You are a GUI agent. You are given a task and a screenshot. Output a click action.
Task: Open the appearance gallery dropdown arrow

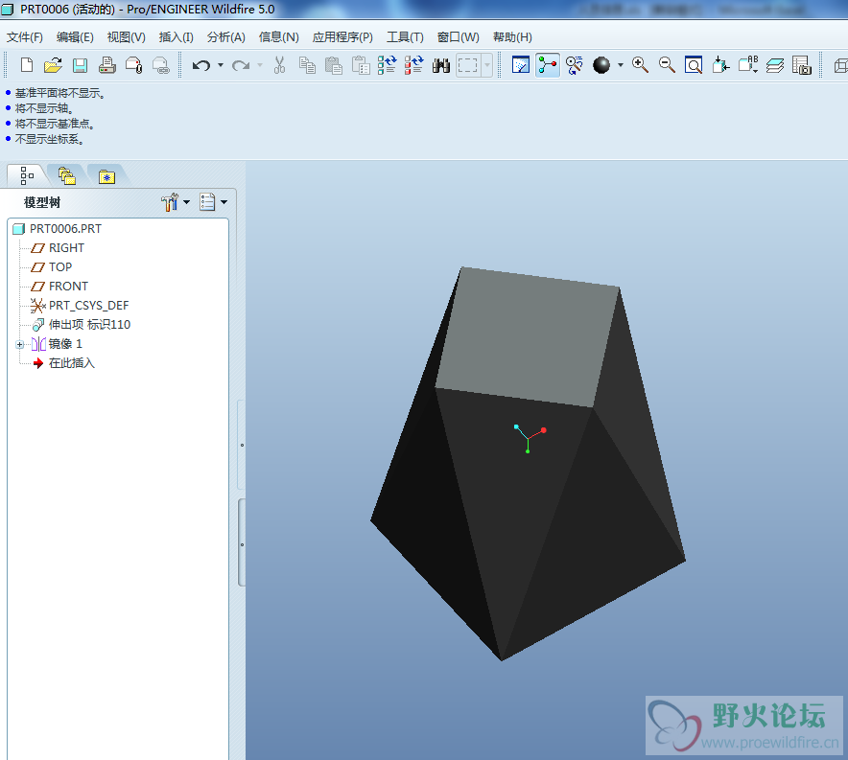tap(621, 65)
